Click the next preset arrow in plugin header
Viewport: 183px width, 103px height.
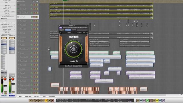(75, 30)
